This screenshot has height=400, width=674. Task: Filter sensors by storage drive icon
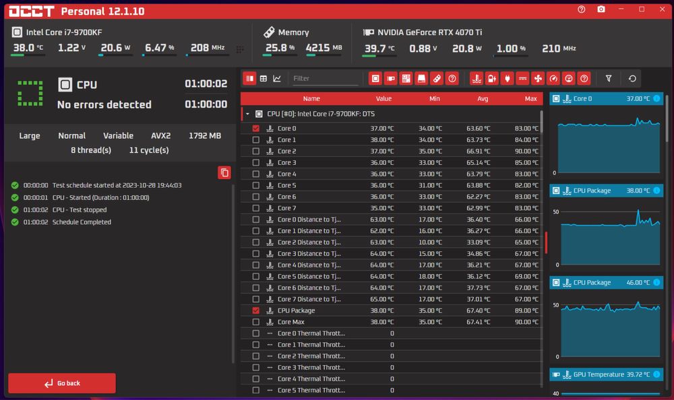[421, 79]
